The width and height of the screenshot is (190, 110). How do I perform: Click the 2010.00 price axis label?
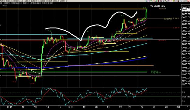[186, 58]
